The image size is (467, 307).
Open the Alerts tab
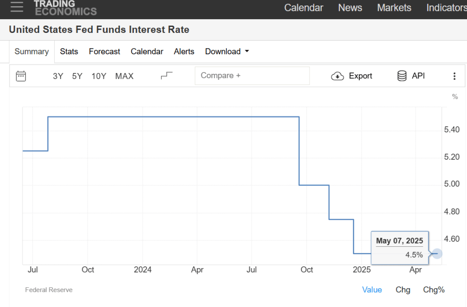(x=184, y=52)
